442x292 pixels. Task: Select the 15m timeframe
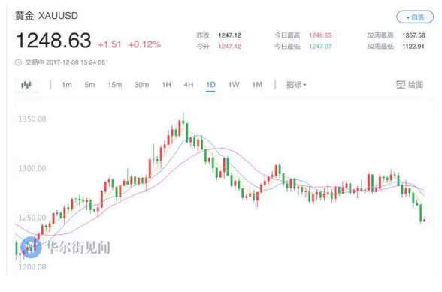coord(115,85)
